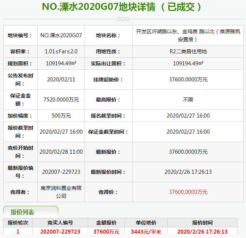
Task: Click bidder number 202007-229723 in bid list
Action: [60, 231]
